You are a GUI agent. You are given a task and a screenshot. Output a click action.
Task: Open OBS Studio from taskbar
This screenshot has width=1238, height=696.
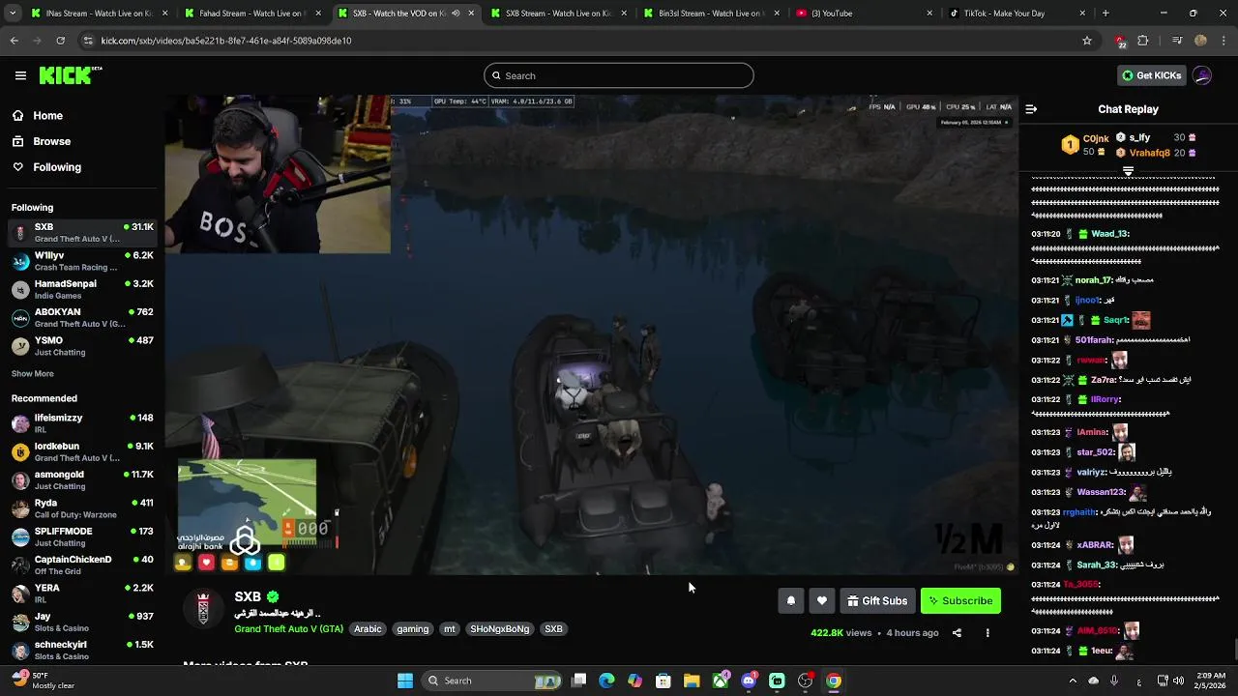point(805,681)
